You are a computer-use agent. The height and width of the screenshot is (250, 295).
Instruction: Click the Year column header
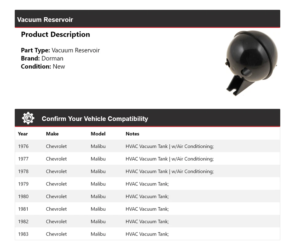(23, 134)
